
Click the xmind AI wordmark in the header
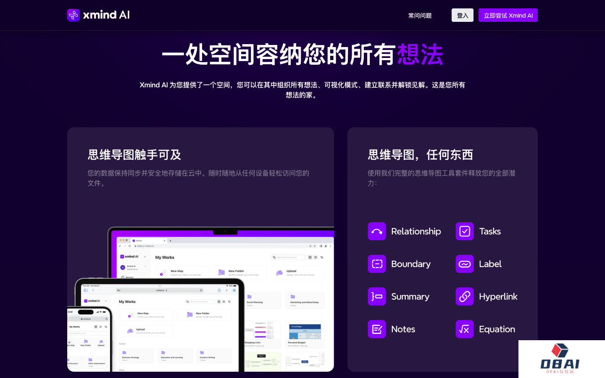coord(106,15)
